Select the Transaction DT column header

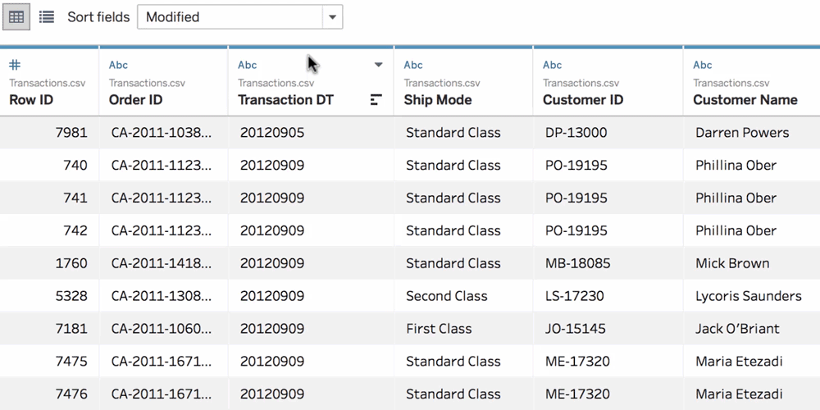click(311, 82)
